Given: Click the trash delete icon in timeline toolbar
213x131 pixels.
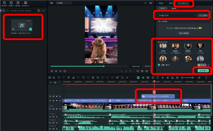Looking at the screenshot, I should coord(69,78).
